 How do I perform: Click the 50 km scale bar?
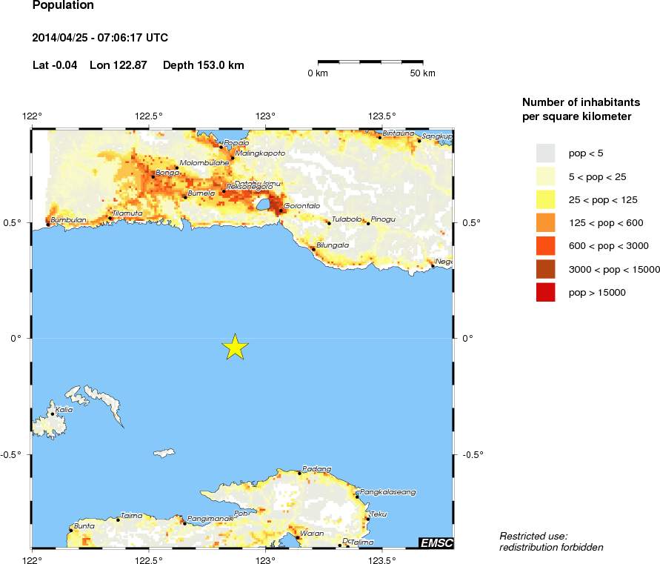click(370, 62)
